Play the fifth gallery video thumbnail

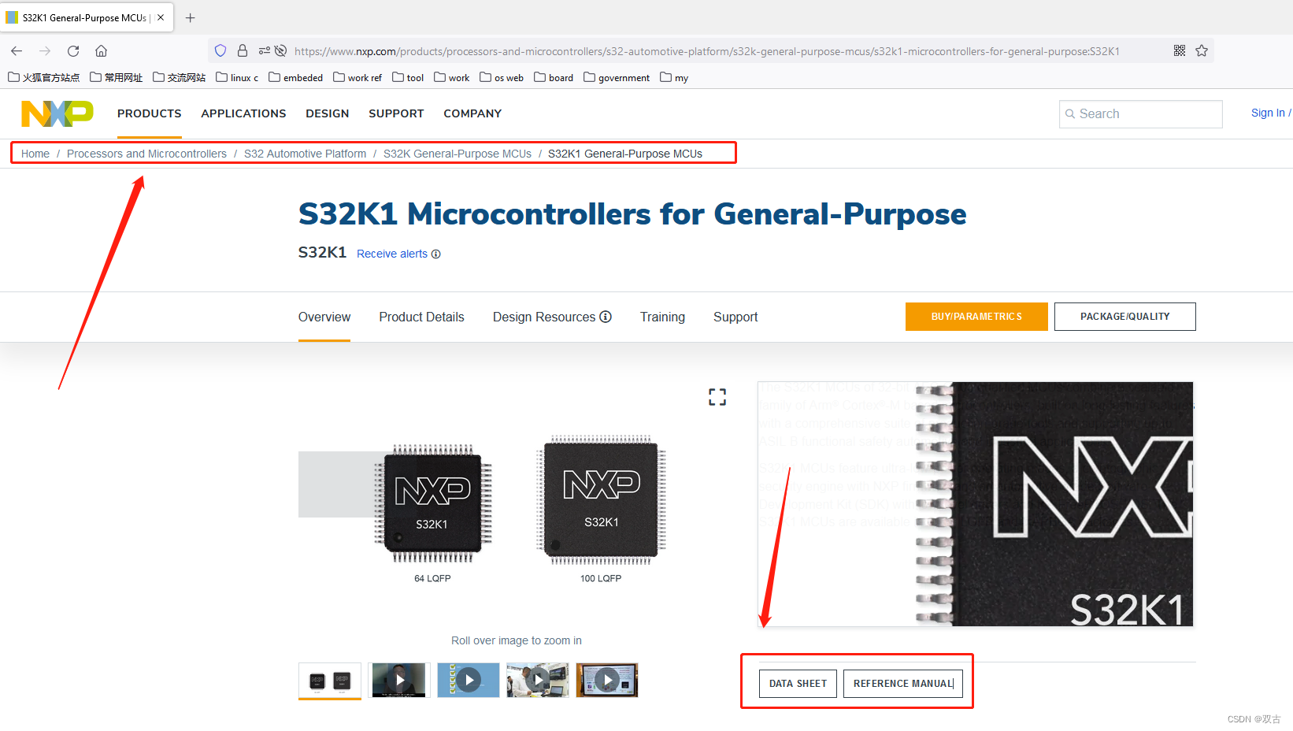pos(607,680)
